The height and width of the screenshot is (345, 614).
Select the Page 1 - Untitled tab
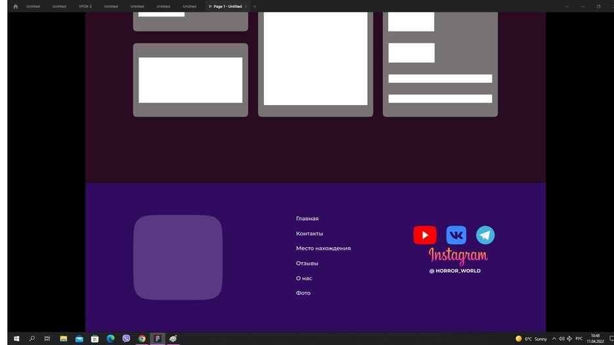tap(227, 7)
